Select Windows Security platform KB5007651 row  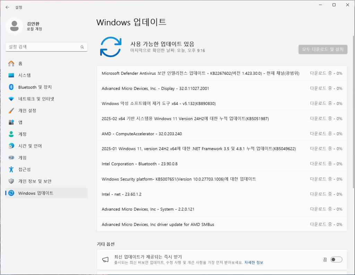[222, 179]
